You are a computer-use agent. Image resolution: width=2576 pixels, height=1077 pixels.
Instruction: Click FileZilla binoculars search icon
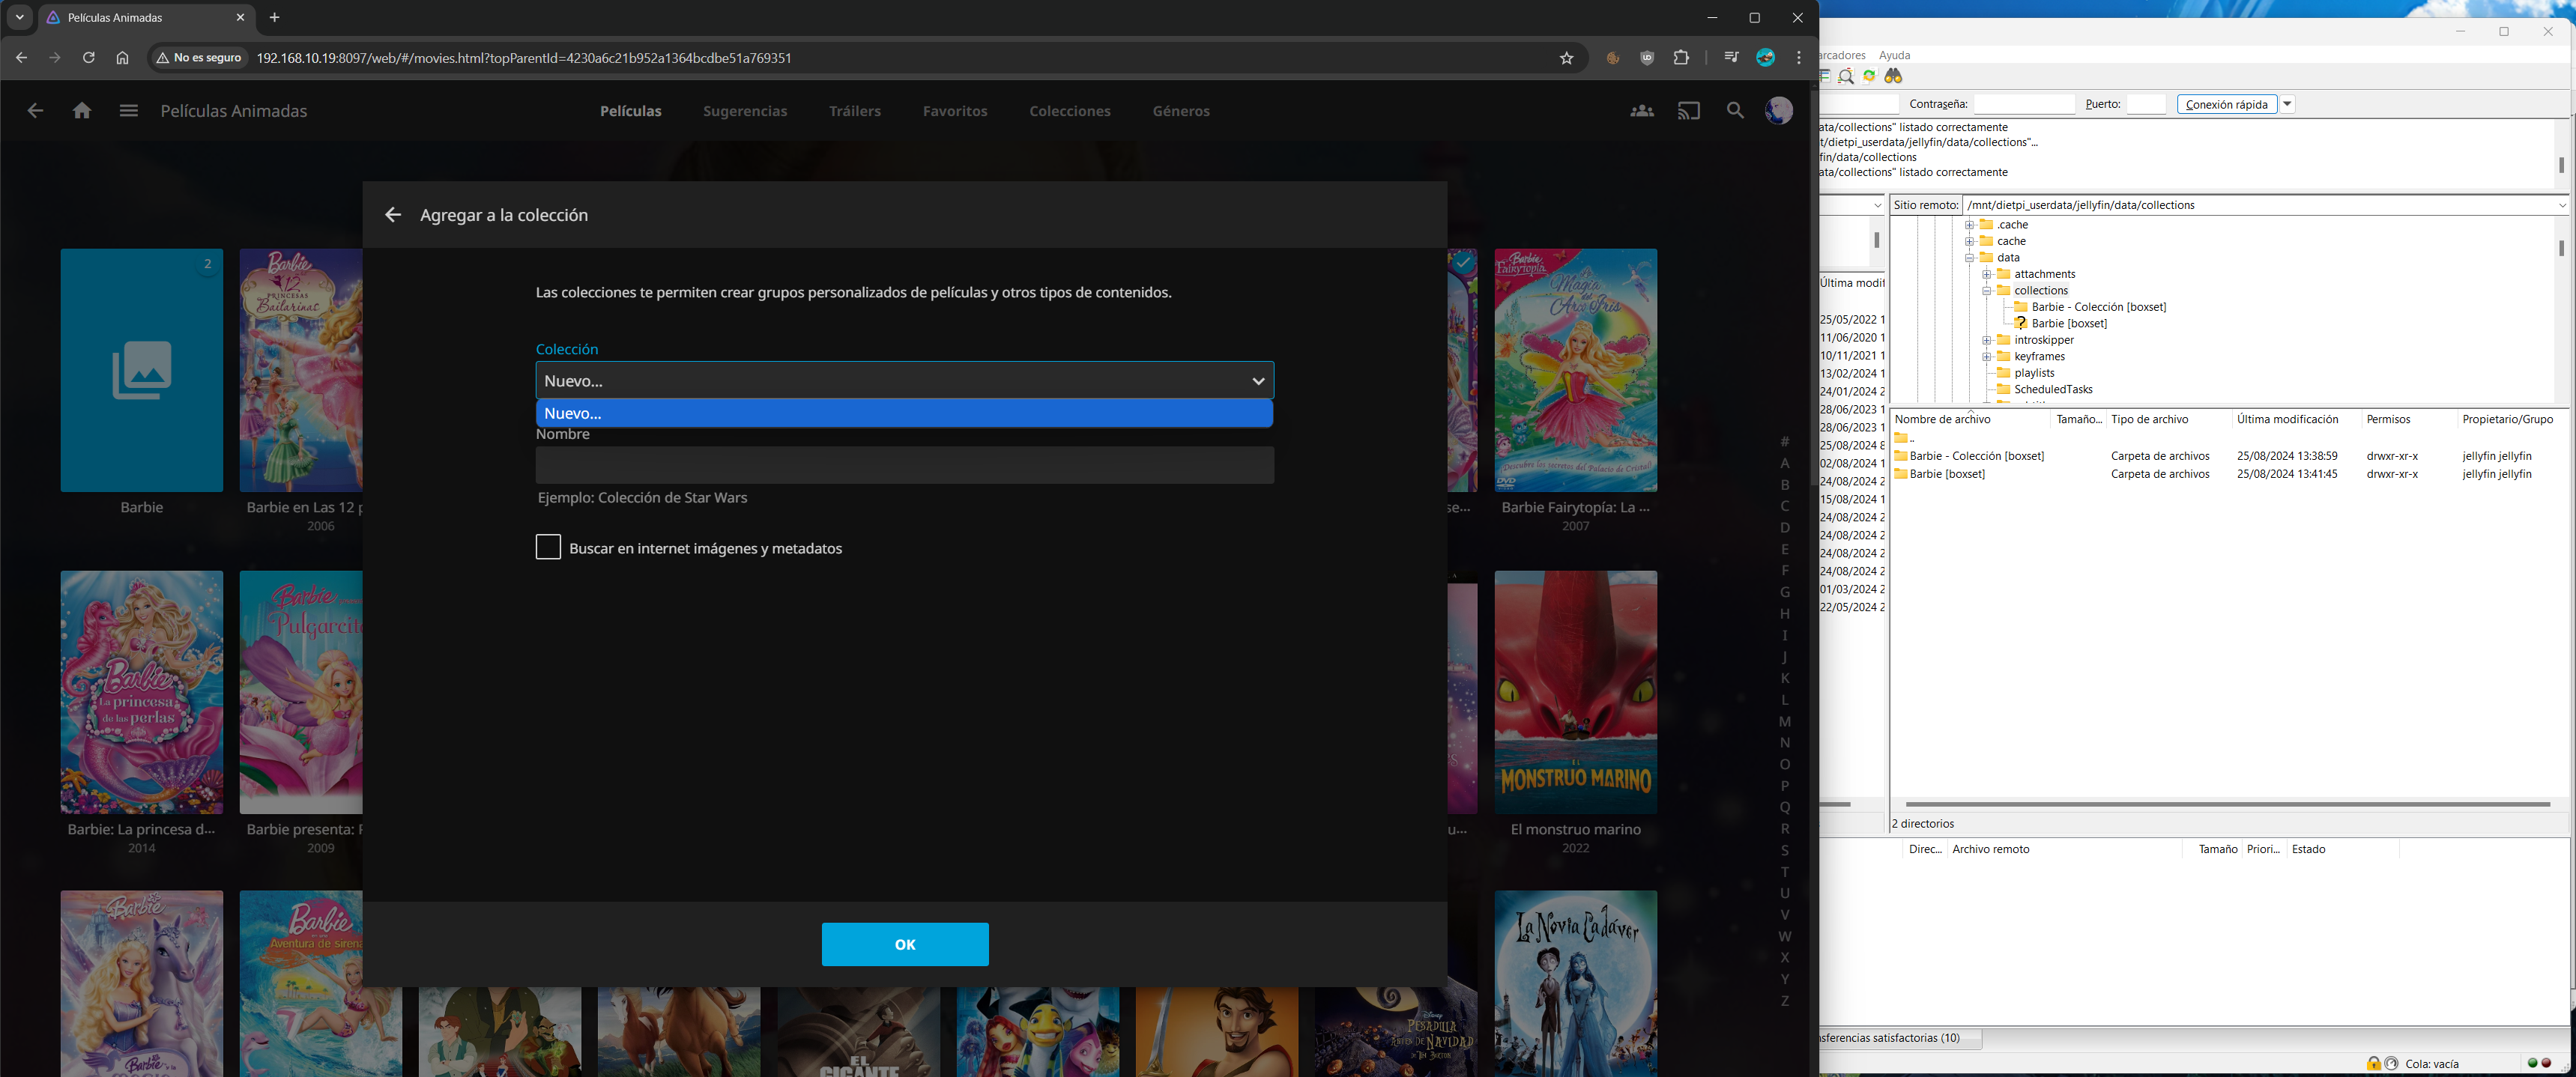point(1893,77)
